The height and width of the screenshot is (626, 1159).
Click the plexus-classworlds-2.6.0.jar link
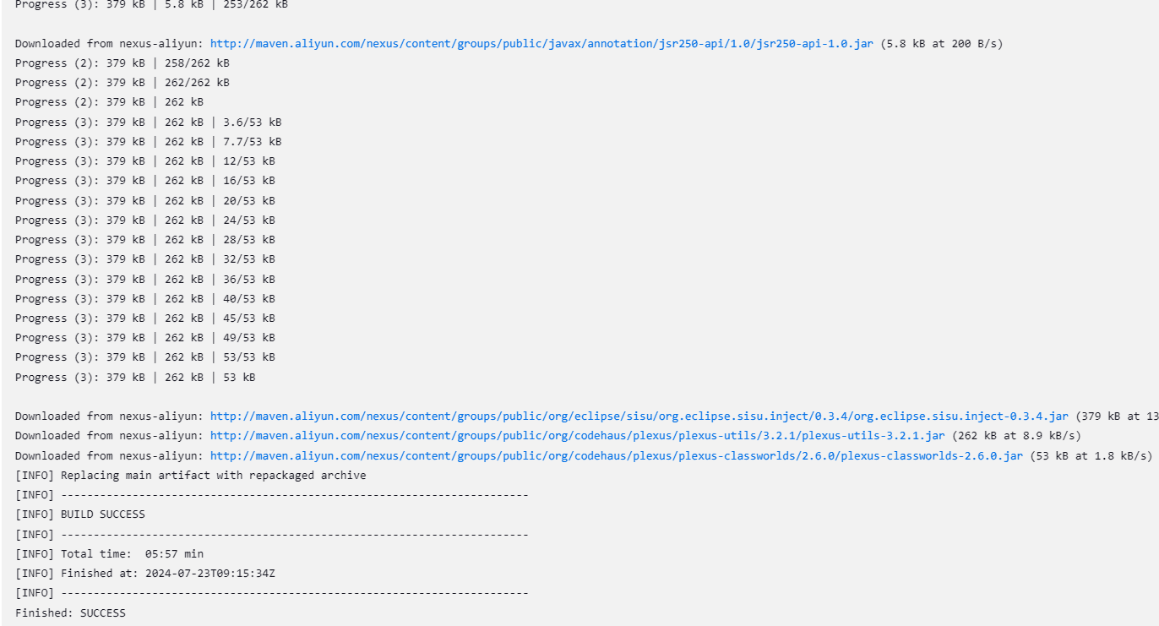click(x=616, y=455)
